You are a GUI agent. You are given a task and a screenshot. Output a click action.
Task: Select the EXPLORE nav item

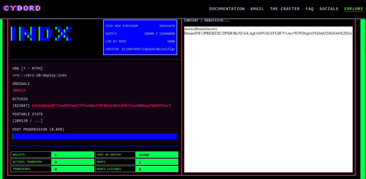pyautogui.click(x=354, y=9)
